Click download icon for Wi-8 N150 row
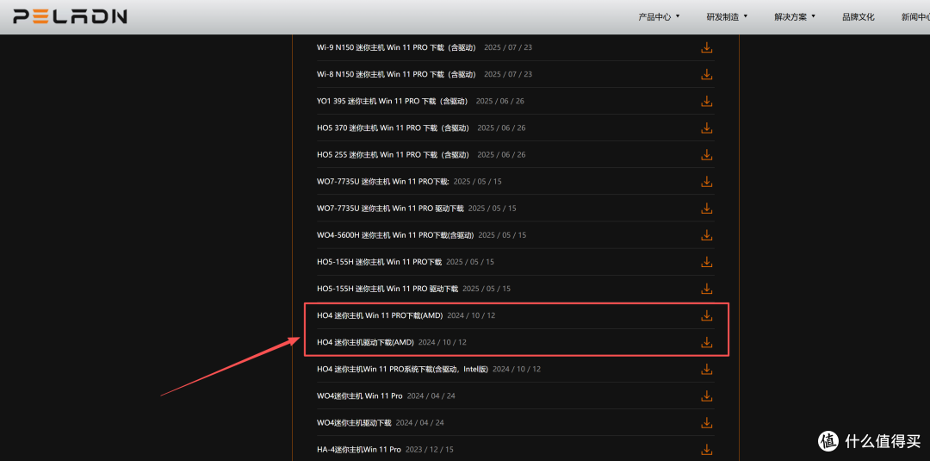Image resolution: width=930 pixels, height=461 pixels. click(706, 74)
